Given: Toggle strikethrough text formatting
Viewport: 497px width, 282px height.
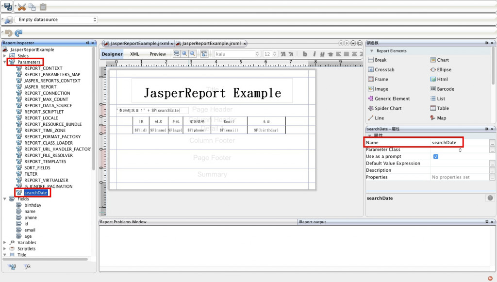Looking at the screenshot, I should [330, 54].
